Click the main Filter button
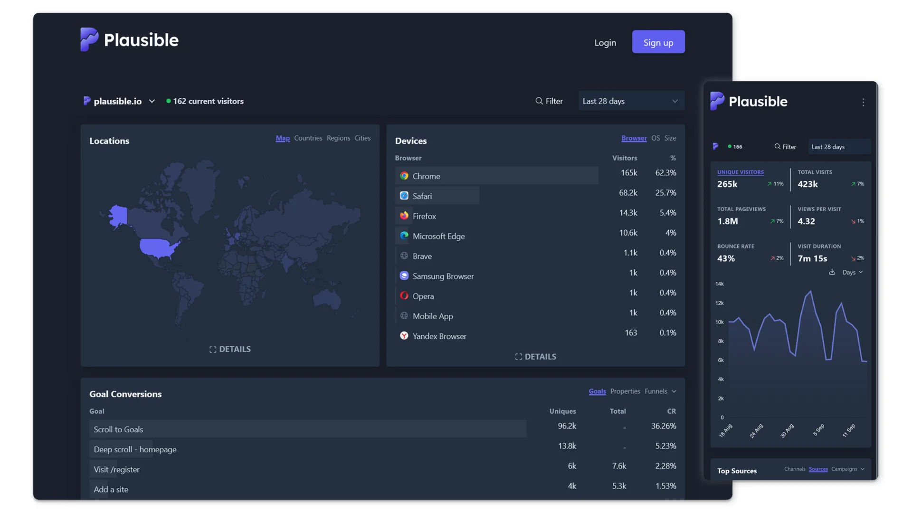The height and width of the screenshot is (513, 912). point(549,101)
